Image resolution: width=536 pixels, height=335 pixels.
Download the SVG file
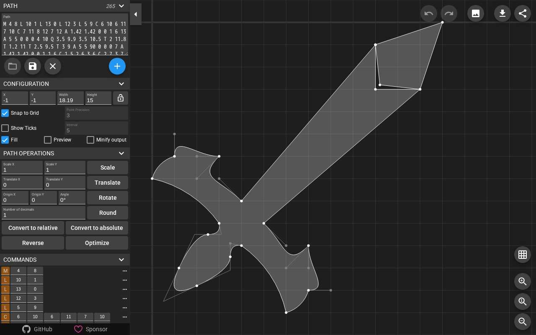coord(502,13)
